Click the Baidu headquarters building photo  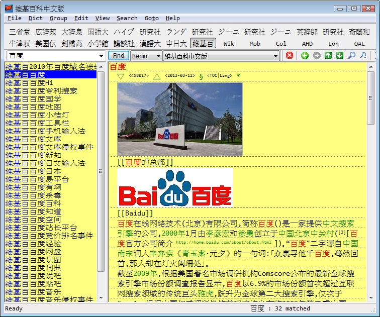point(180,120)
